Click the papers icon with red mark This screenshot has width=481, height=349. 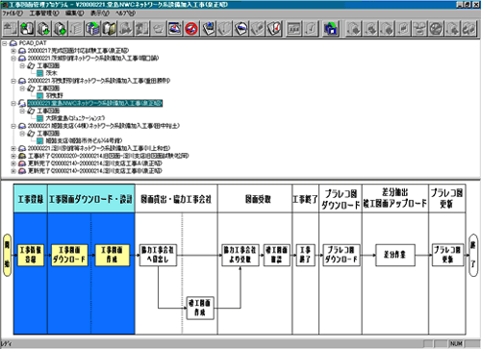pyautogui.click(x=275, y=29)
